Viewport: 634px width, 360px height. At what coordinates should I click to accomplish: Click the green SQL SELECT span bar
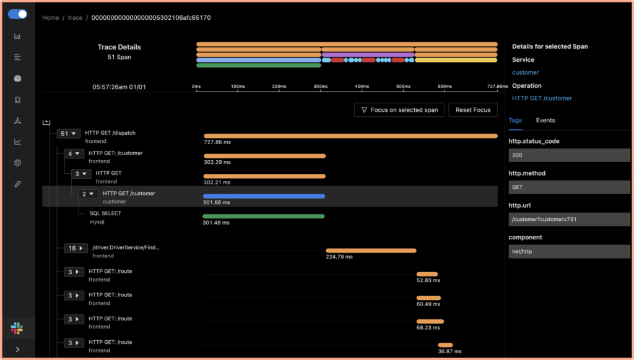263,216
